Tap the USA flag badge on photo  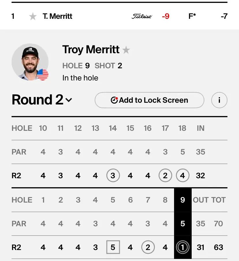point(43,75)
